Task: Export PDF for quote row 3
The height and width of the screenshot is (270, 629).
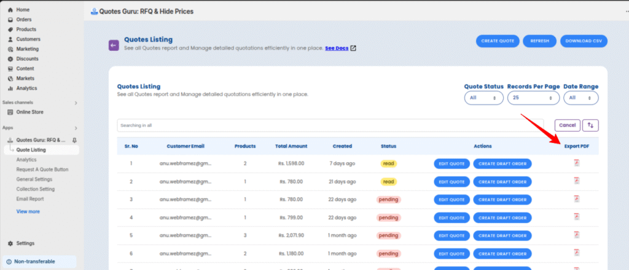Action: (x=576, y=199)
